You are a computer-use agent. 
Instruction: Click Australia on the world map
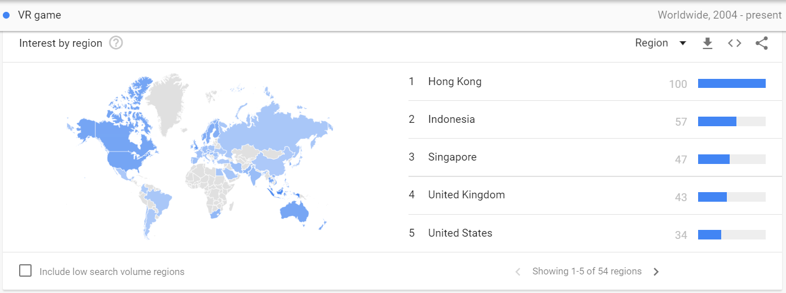[292, 211]
